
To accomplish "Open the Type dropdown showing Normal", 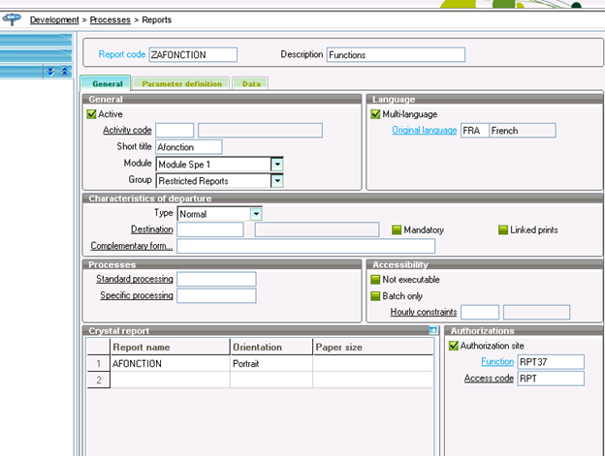I will (256, 214).
